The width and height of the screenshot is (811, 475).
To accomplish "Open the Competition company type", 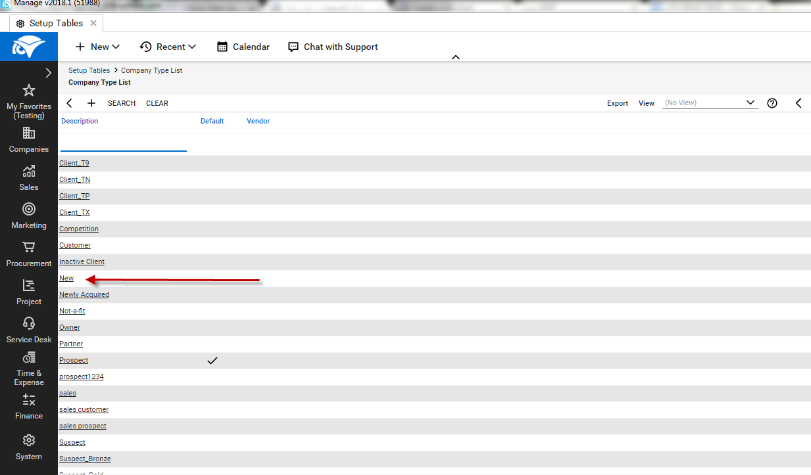I will [x=79, y=229].
